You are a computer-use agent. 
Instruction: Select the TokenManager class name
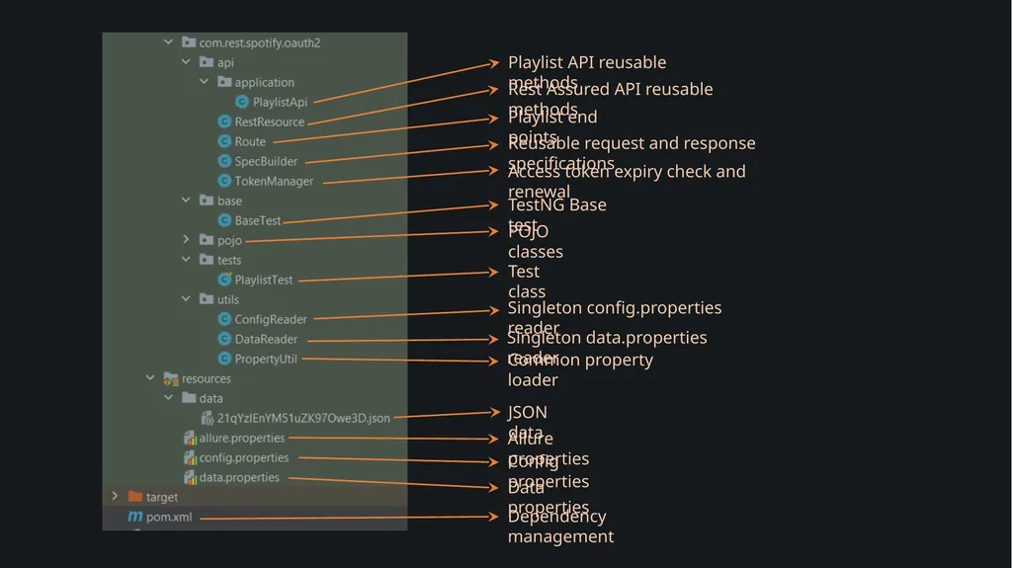click(x=274, y=182)
